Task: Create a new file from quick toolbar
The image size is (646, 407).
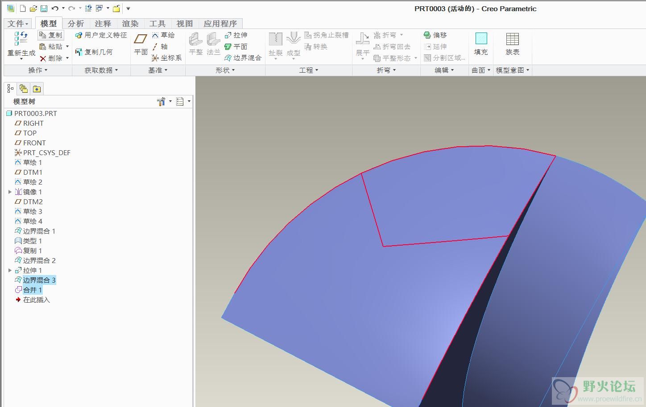Action: coord(23,8)
